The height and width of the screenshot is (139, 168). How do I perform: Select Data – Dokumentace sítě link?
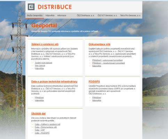[x=46, y=127]
